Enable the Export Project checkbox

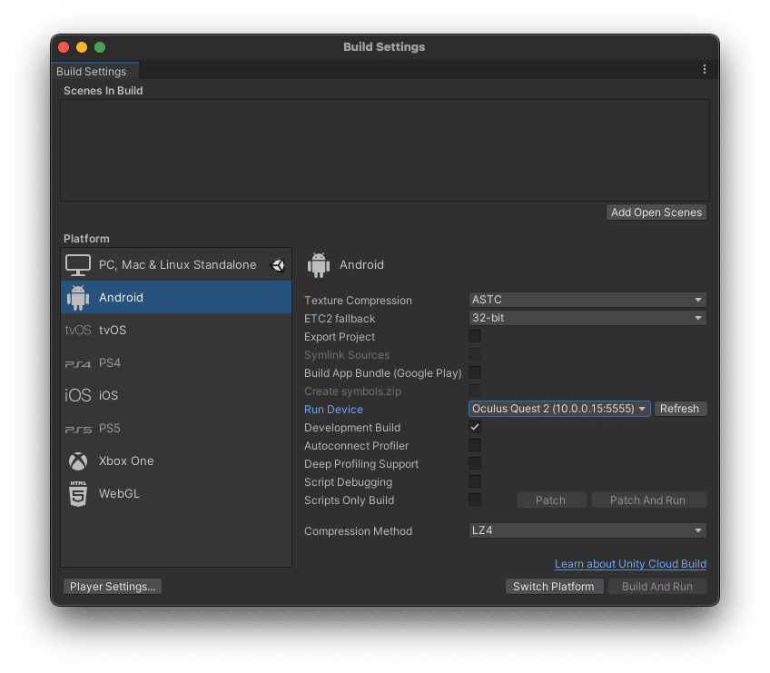475,336
